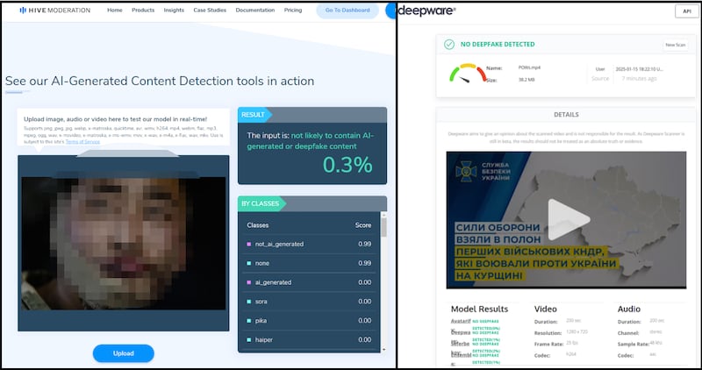Click the partially visible blue circle button
The width and height of the screenshot is (702, 370).
coord(391,11)
